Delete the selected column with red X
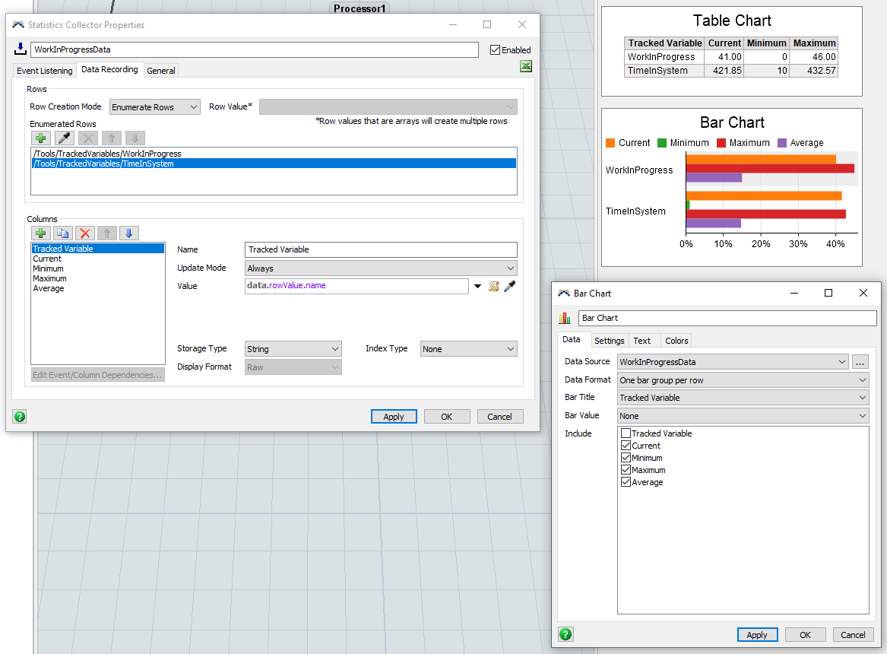Screen dimensions: 887x654 pyautogui.click(x=85, y=233)
